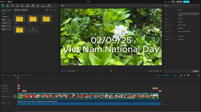This screenshot has height=112, width=201.
Task: Click the timeline zoom-in icon
Action: click(199, 75)
